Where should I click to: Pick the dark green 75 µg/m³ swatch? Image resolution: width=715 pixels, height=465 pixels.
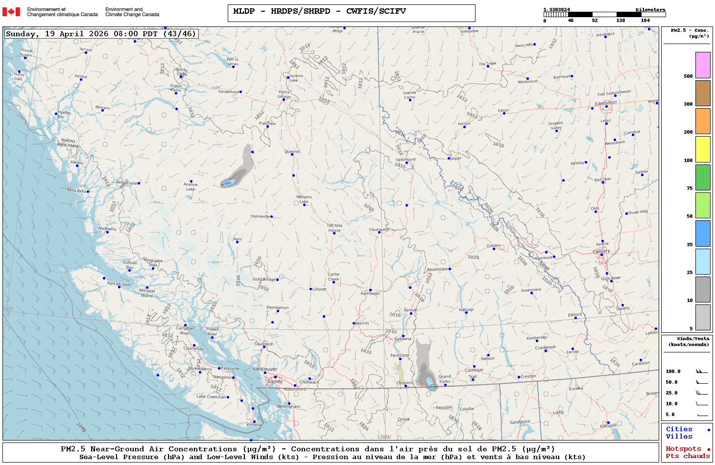(703, 177)
